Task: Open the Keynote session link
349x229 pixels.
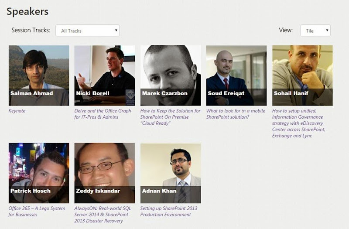Action: 17,111
